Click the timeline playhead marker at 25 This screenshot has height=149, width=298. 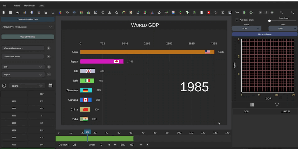click(x=87, y=132)
